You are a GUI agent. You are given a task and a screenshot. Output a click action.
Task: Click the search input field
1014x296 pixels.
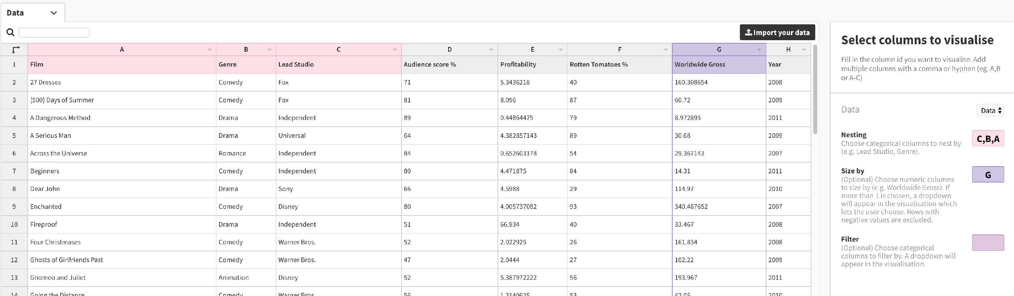tap(54, 32)
